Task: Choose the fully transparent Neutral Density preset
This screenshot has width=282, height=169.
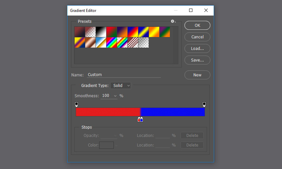Action: (143, 42)
